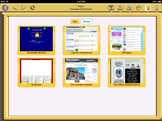The width and height of the screenshot is (162, 121).
Task: Open the Northpole website thumbnail
Action: [x=36, y=72]
